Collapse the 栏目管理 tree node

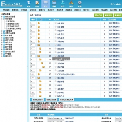[2, 19]
